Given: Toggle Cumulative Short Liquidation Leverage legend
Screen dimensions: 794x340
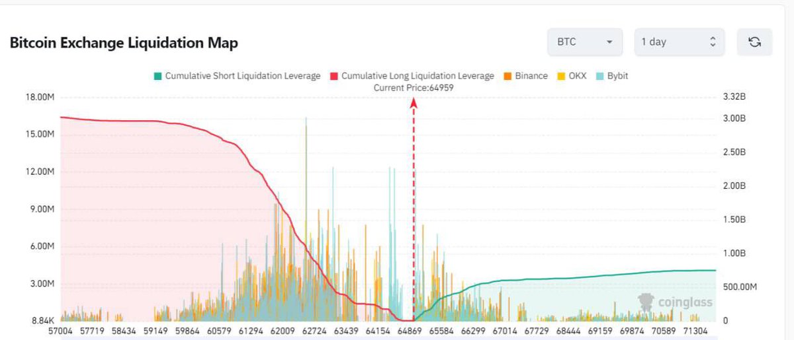Looking at the screenshot, I should click(x=236, y=76).
